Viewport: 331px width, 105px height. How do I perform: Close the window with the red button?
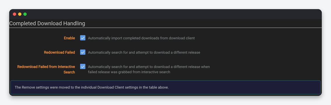15,14
